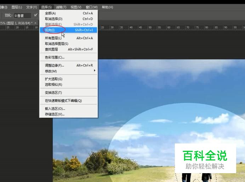245x182 pixels.
Task: Open 存储选区(V) Save Selection
Action: (55, 114)
